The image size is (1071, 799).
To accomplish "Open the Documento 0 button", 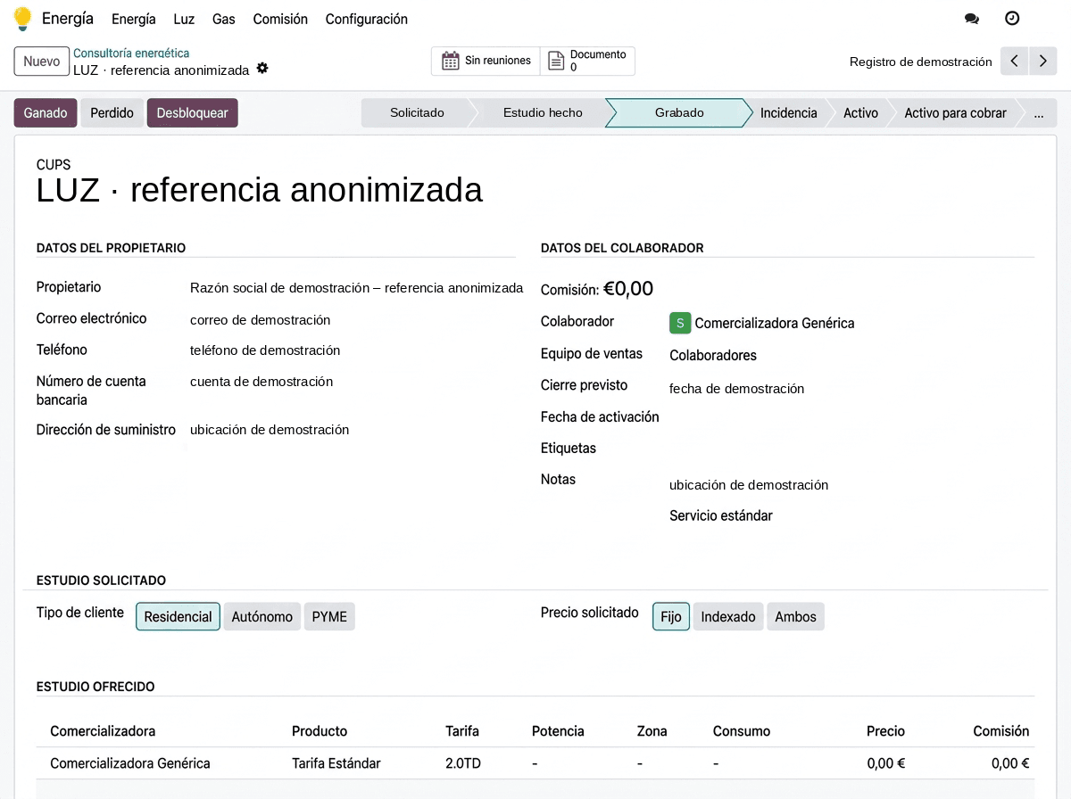I will click(x=587, y=61).
